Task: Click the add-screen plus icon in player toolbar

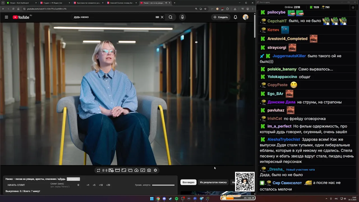Action: click(x=143, y=170)
